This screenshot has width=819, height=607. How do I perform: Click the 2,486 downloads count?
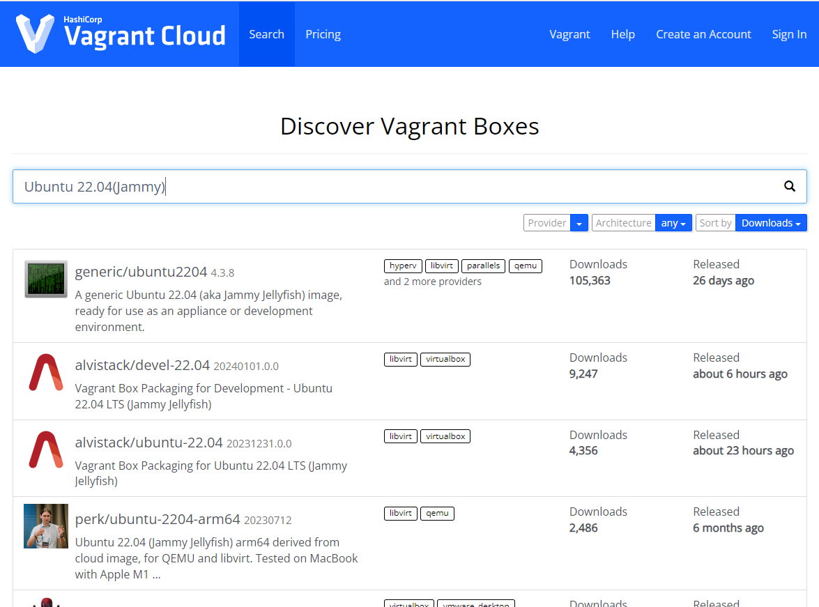(583, 528)
